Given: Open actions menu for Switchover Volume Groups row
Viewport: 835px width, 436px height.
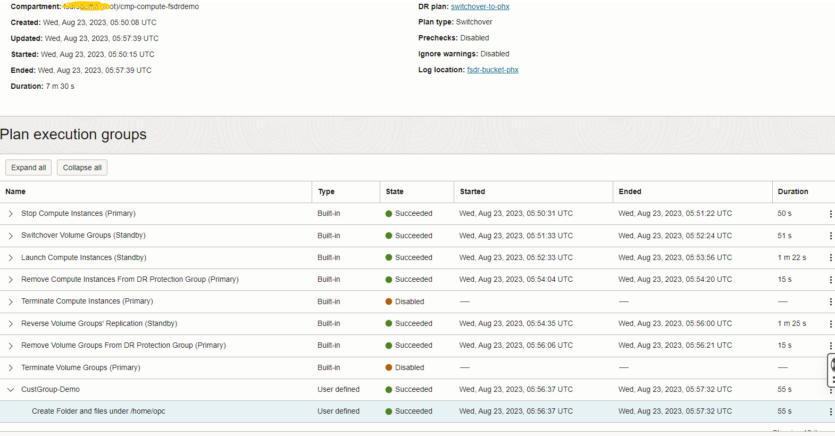Looking at the screenshot, I should 830,236.
